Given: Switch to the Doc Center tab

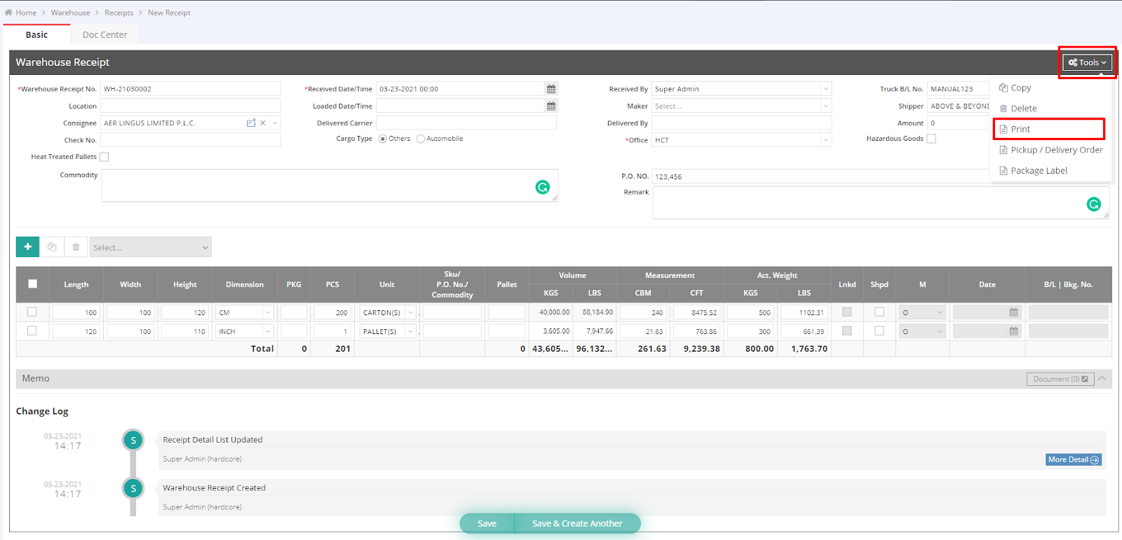Looking at the screenshot, I should (104, 34).
